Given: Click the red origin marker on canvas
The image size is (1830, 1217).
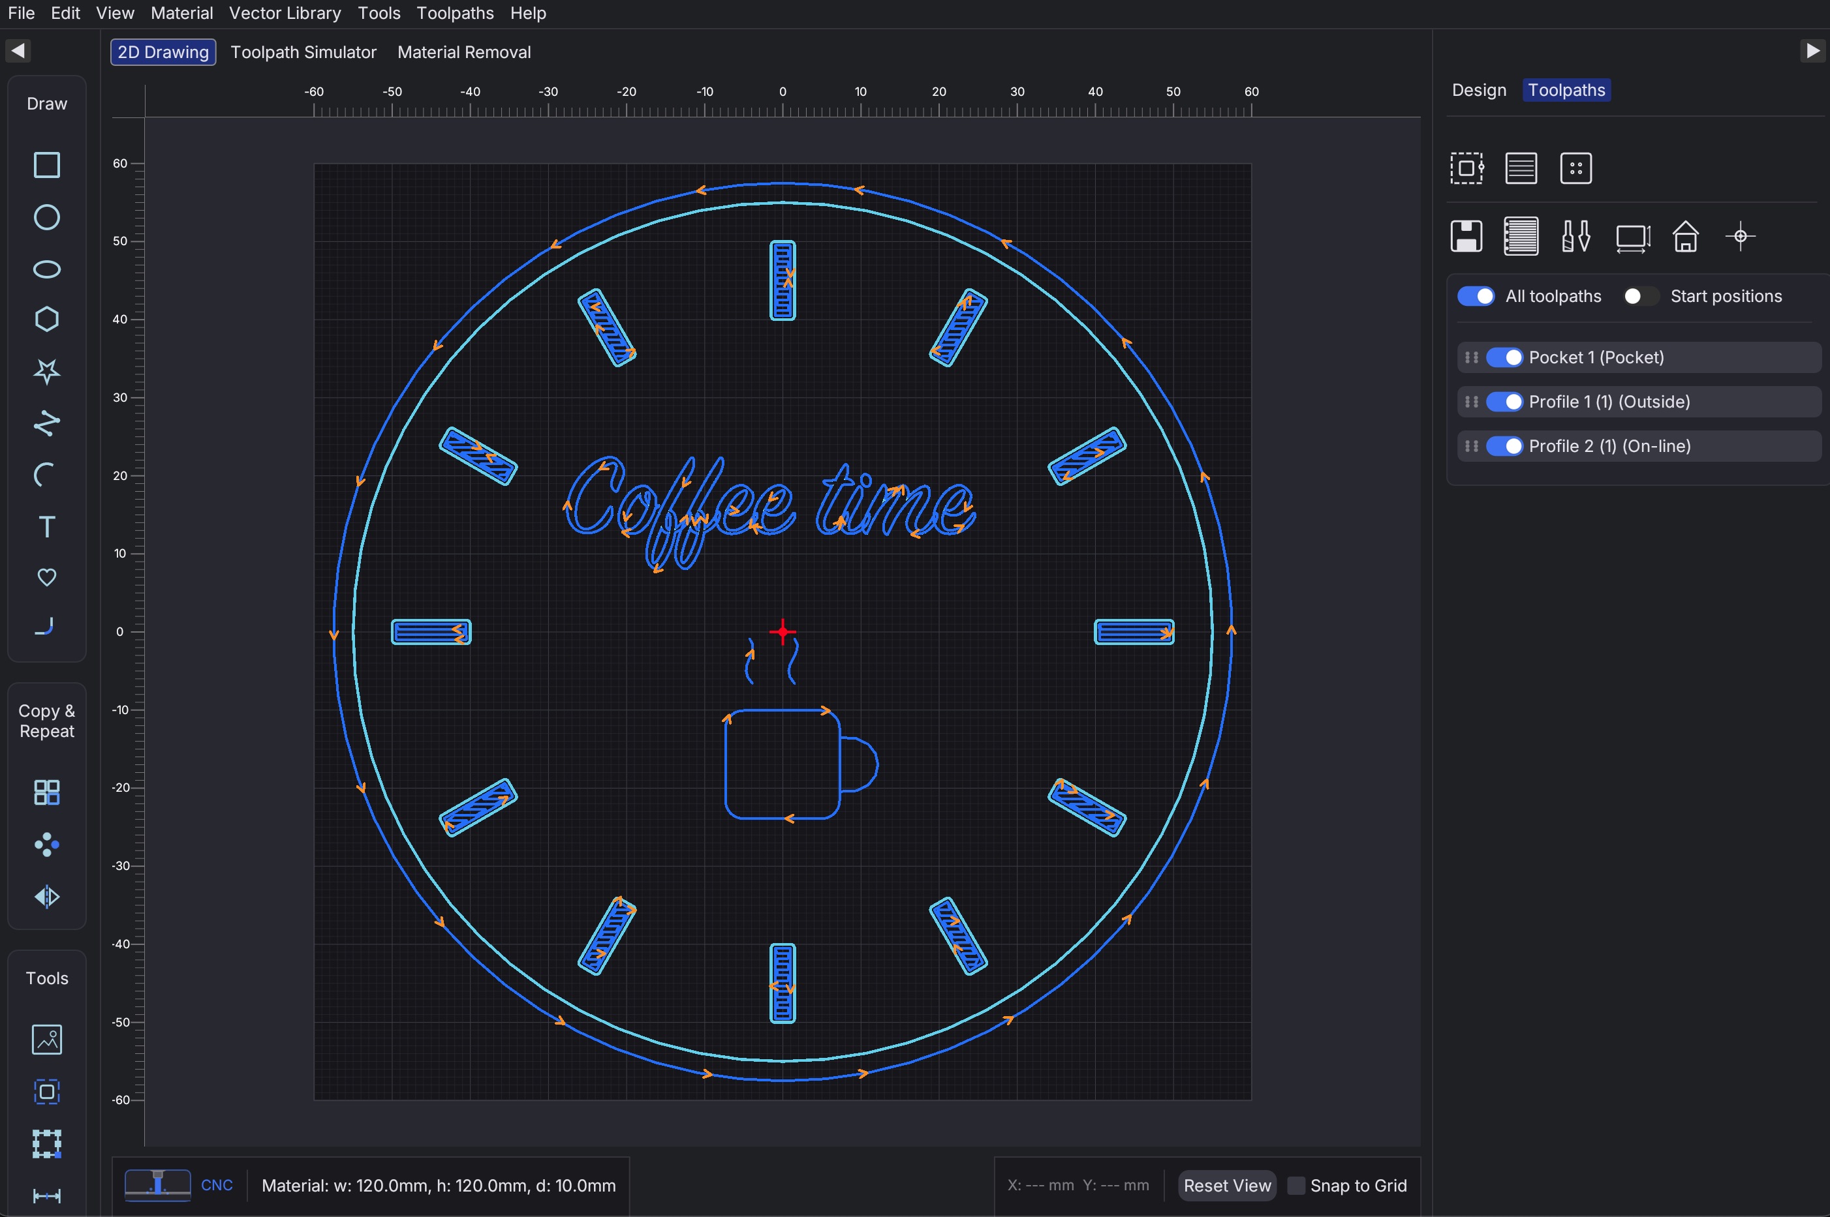Looking at the screenshot, I should pyautogui.click(x=782, y=632).
